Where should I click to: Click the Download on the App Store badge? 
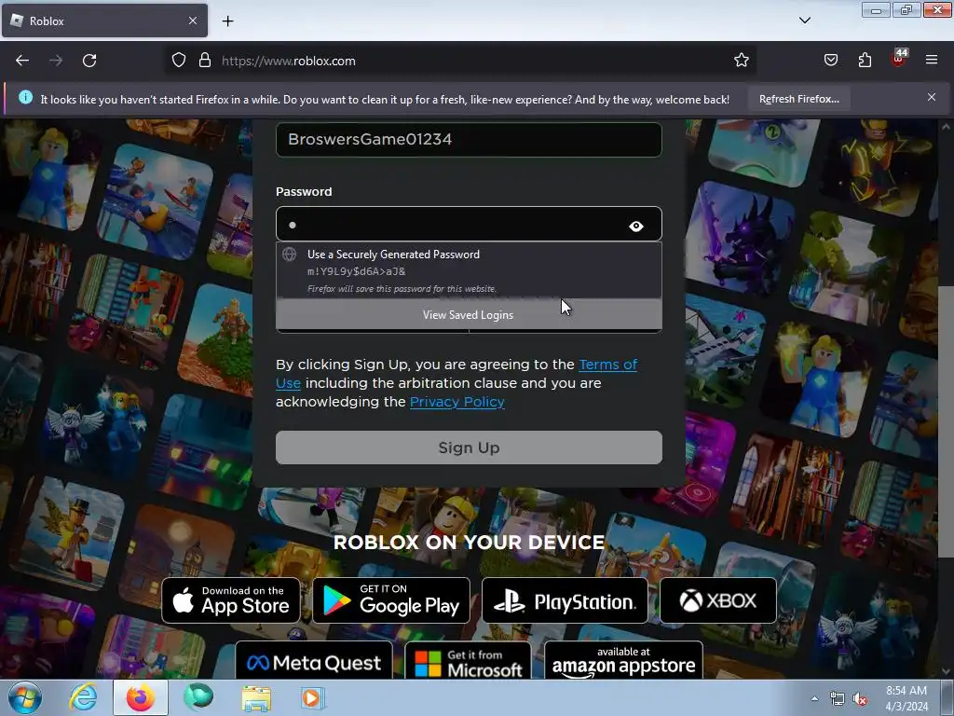coord(231,600)
